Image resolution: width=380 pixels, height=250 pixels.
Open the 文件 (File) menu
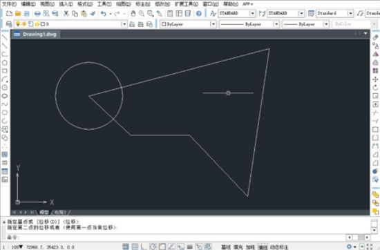point(10,4)
